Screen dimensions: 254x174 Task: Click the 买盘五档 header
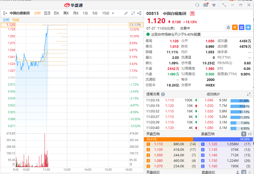pyautogui.click(x=153, y=134)
